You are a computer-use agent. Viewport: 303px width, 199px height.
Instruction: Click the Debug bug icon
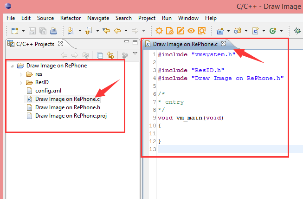pos(297,31)
